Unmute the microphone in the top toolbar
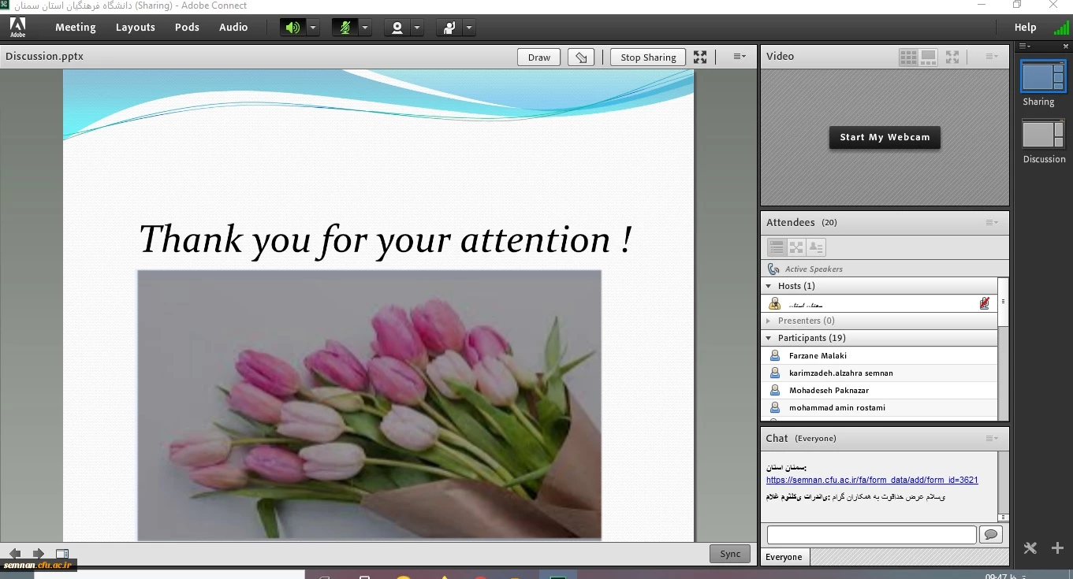The image size is (1073, 579). (345, 28)
